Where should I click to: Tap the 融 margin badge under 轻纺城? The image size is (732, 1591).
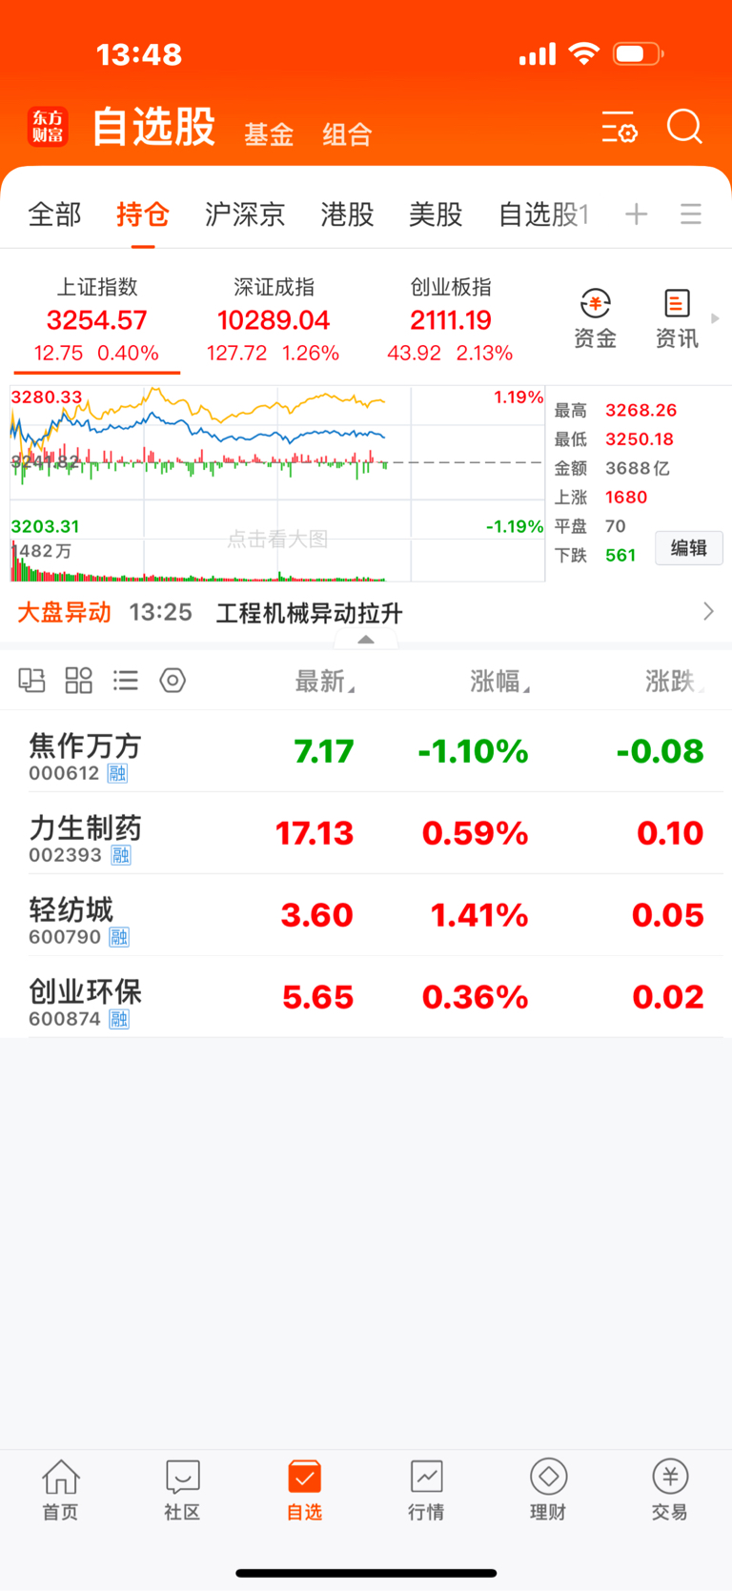pos(119,937)
